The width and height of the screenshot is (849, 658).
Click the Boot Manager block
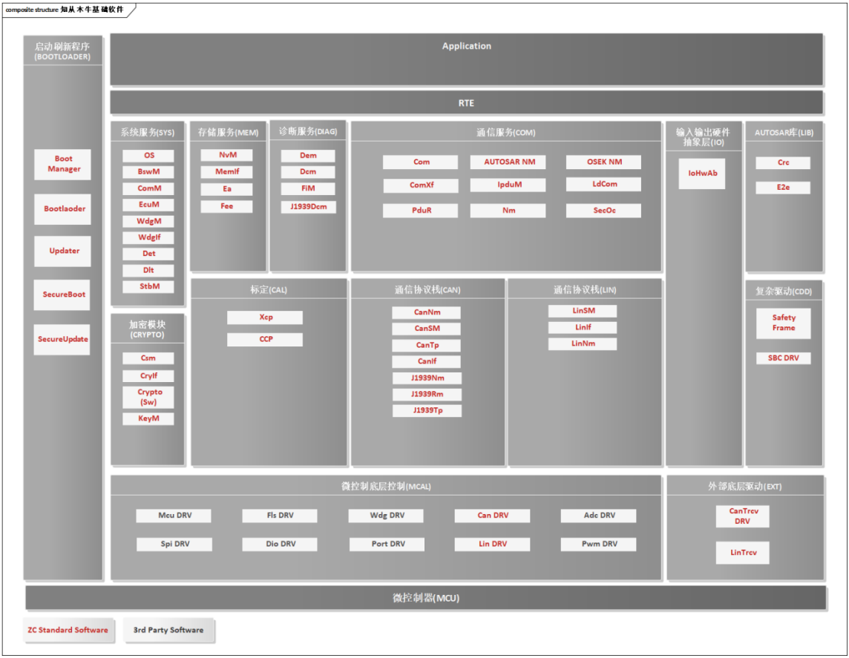coord(64,164)
